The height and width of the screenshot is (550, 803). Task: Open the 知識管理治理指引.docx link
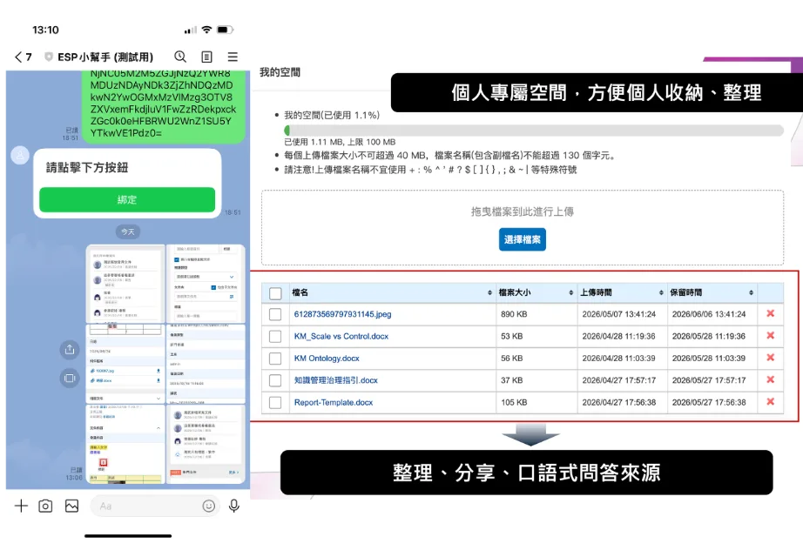(336, 380)
